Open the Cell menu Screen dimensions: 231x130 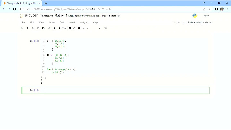pyautogui.click(x=62, y=23)
